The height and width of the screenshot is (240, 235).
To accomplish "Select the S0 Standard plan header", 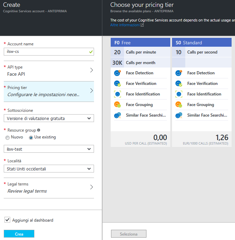I will [x=202, y=42].
